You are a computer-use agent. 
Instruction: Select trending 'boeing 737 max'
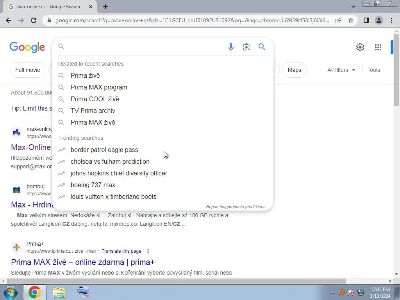162,185
